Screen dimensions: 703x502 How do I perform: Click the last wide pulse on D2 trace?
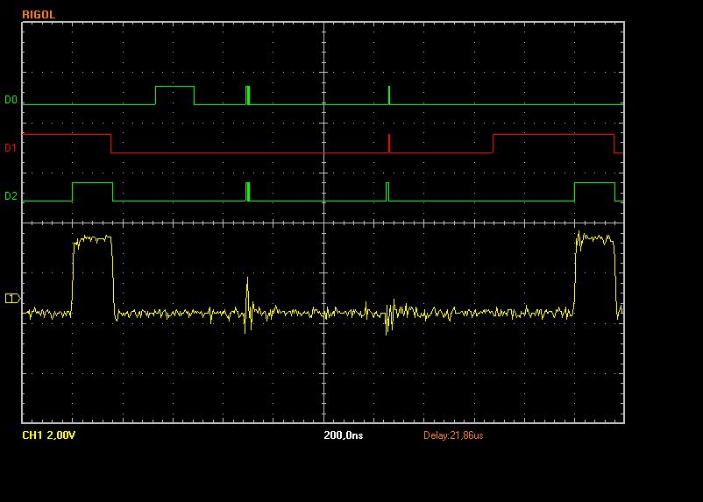tap(594, 184)
